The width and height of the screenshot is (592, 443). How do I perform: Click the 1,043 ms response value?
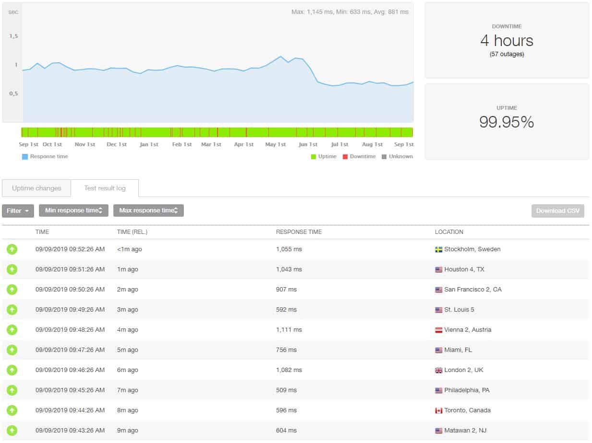tap(289, 269)
